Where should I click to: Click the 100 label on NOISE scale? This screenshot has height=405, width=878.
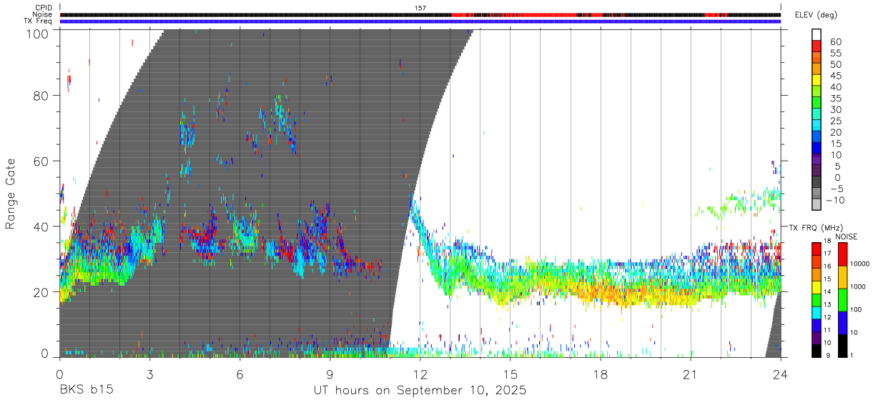pyautogui.click(x=854, y=309)
